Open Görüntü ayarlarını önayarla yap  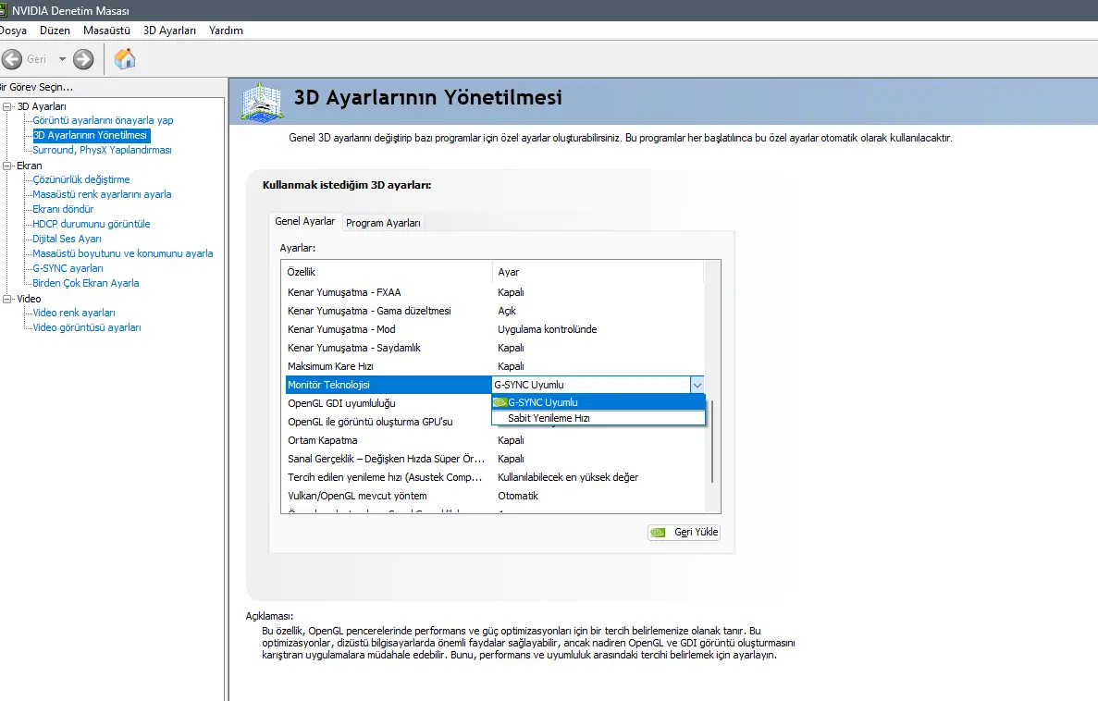(x=103, y=120)
